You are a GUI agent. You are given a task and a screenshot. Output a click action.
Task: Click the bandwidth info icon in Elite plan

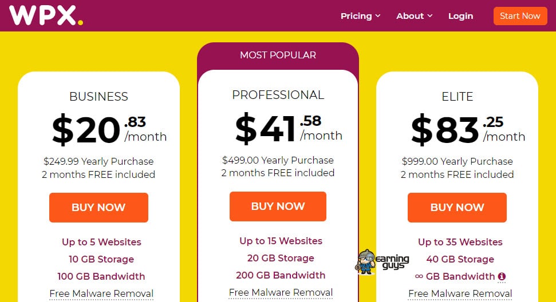point(502,276)
